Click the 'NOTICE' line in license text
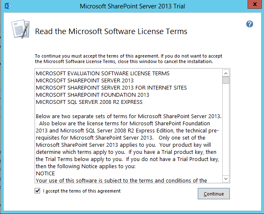 click(45, 173)
